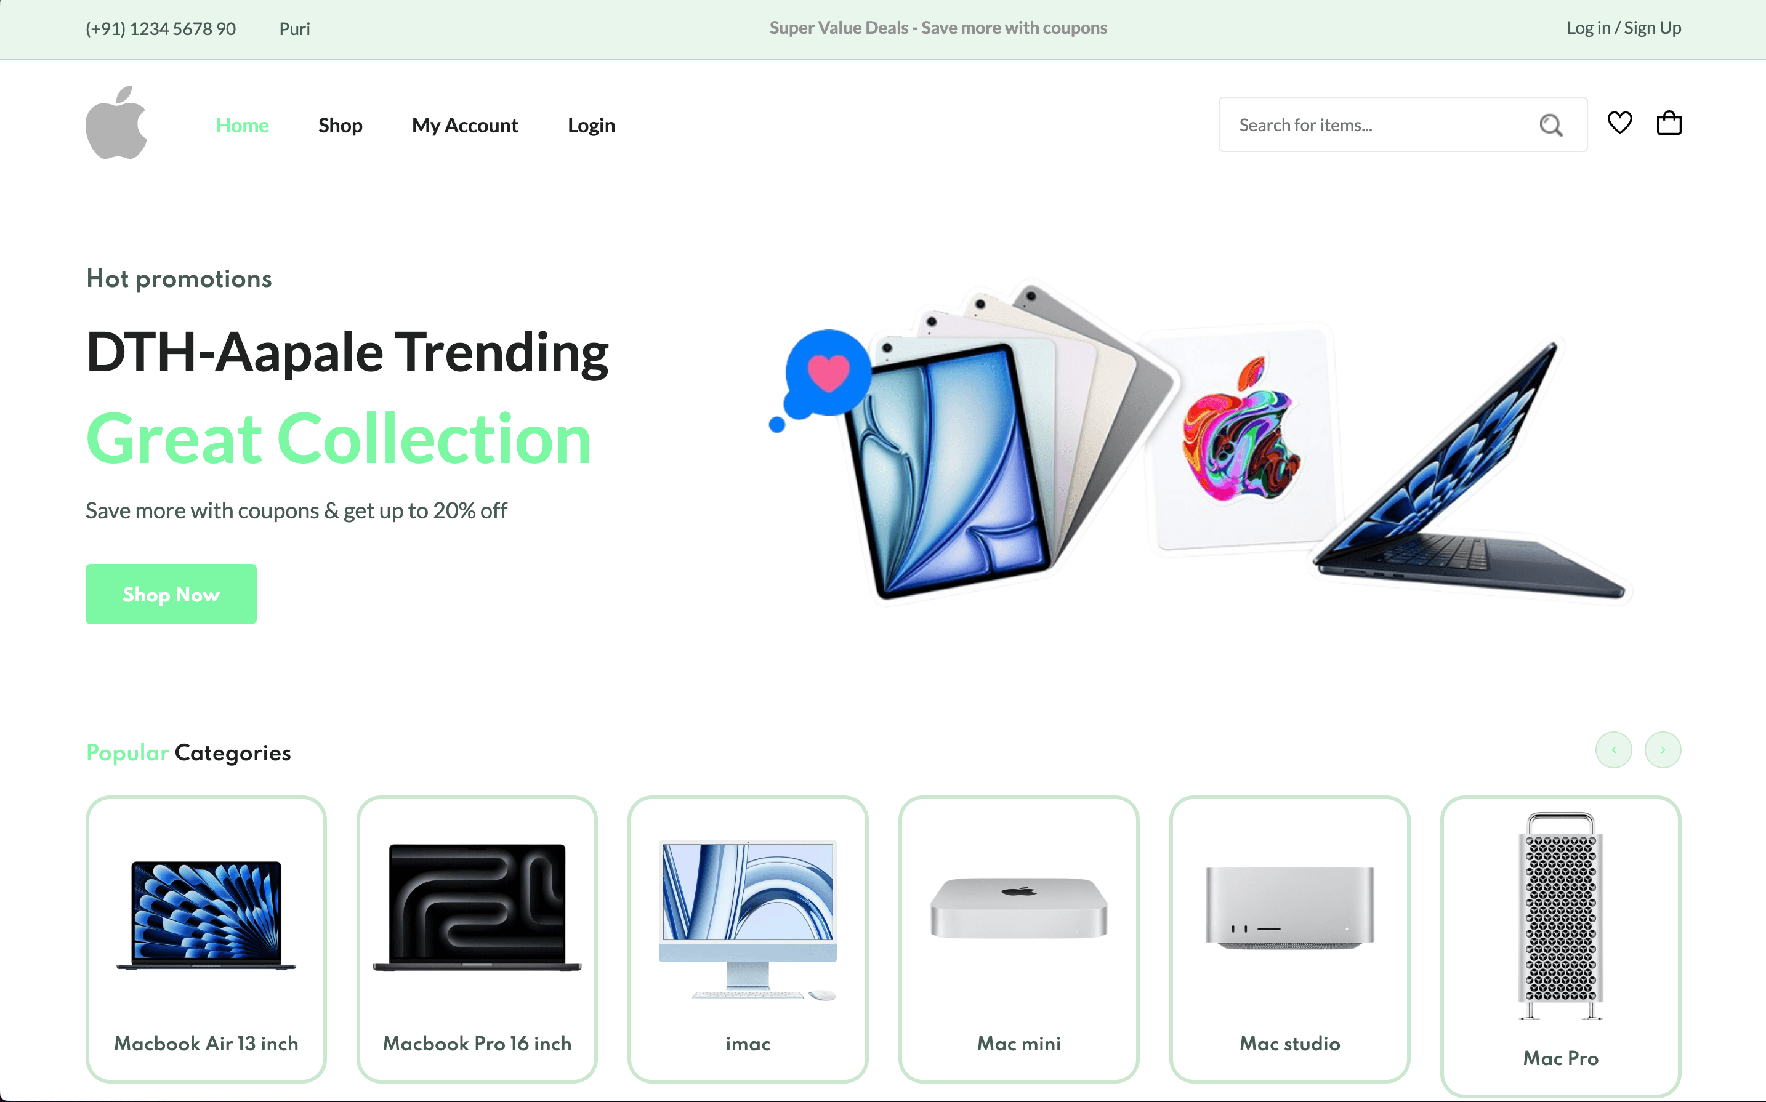Go to previous popular categories slide
The image size is (1766, 1102).
[1614, 750]
